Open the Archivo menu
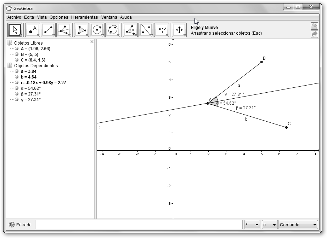327x238 pixels. click(x=14, y=17)
